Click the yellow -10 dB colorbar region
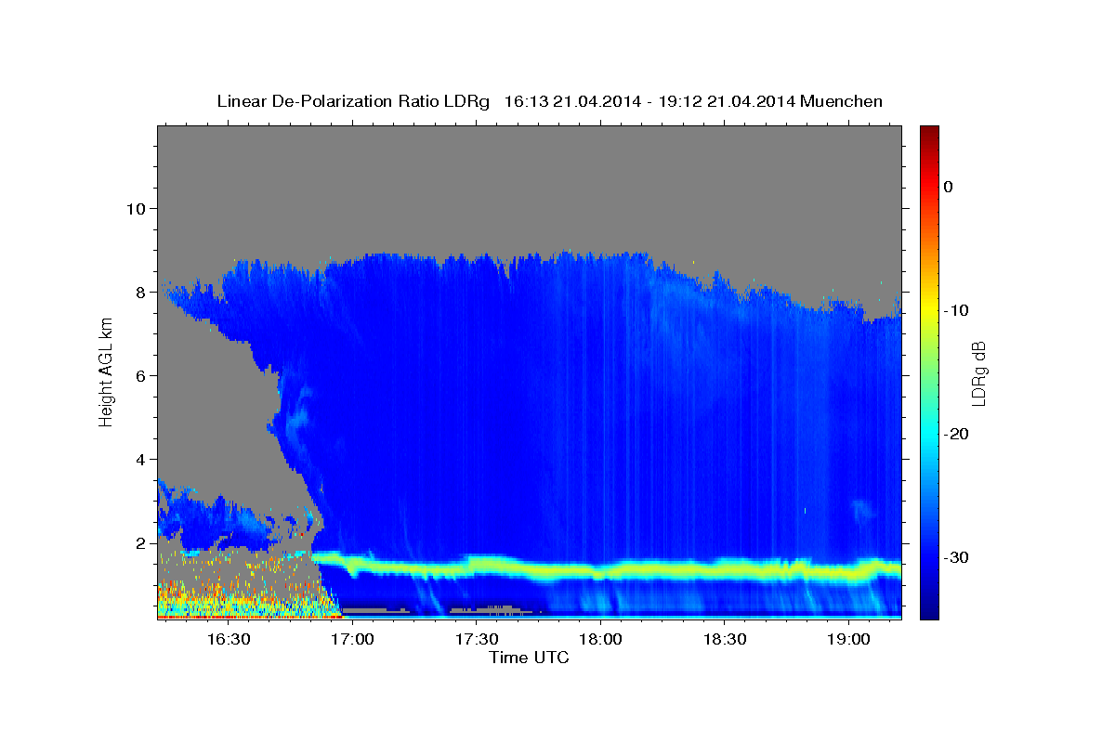This screenshot has height=743, width=1115. 929,310
